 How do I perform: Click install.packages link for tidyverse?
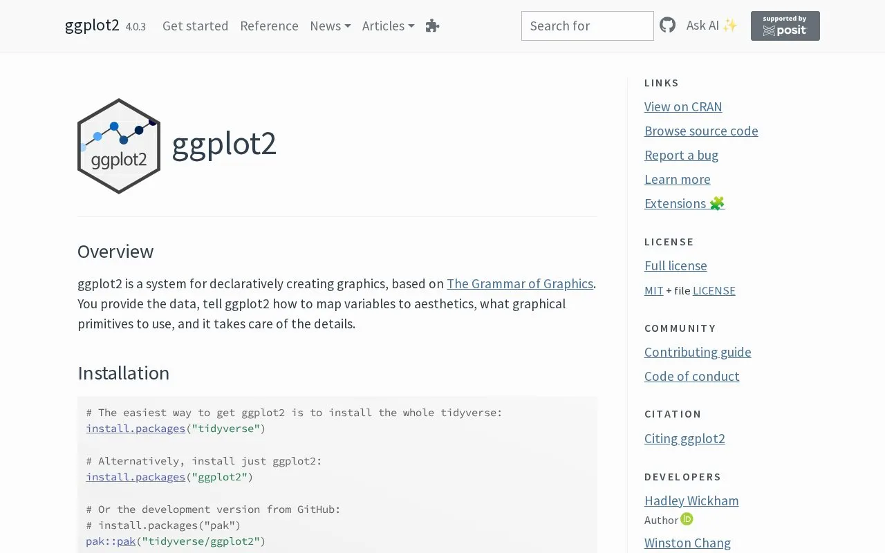(136, 429)
